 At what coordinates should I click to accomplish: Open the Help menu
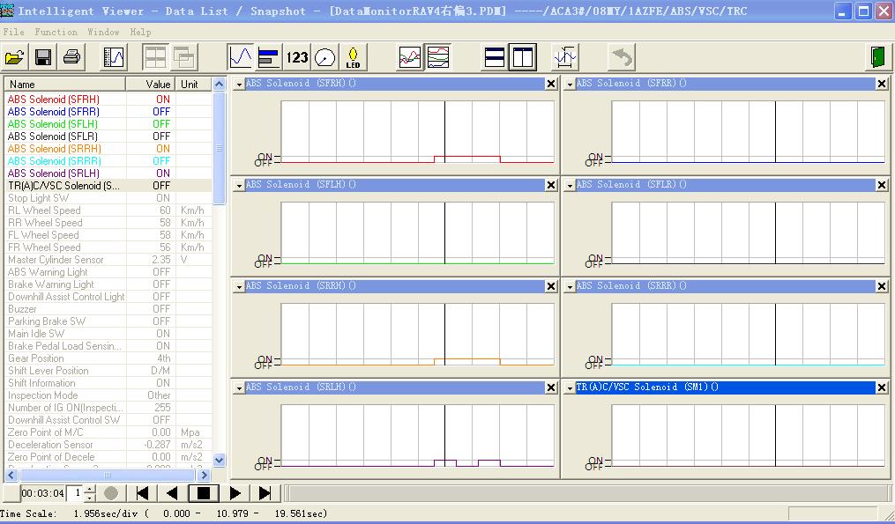140,32
